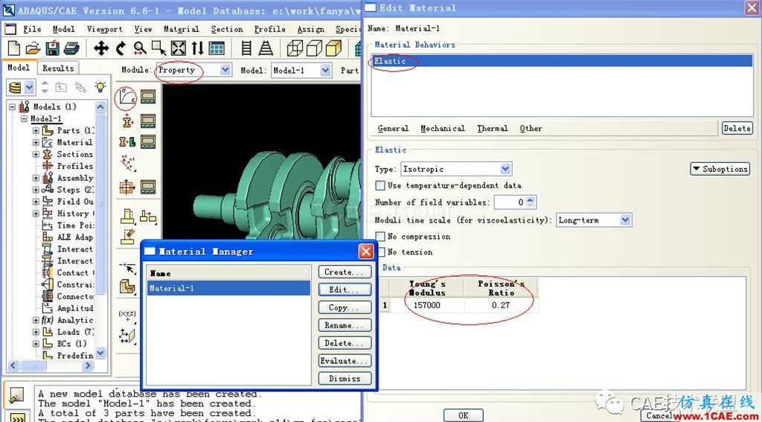Viewport: 762px width, 422px height.
Task: Select the Pan view tool
Action: coord(101,48)
